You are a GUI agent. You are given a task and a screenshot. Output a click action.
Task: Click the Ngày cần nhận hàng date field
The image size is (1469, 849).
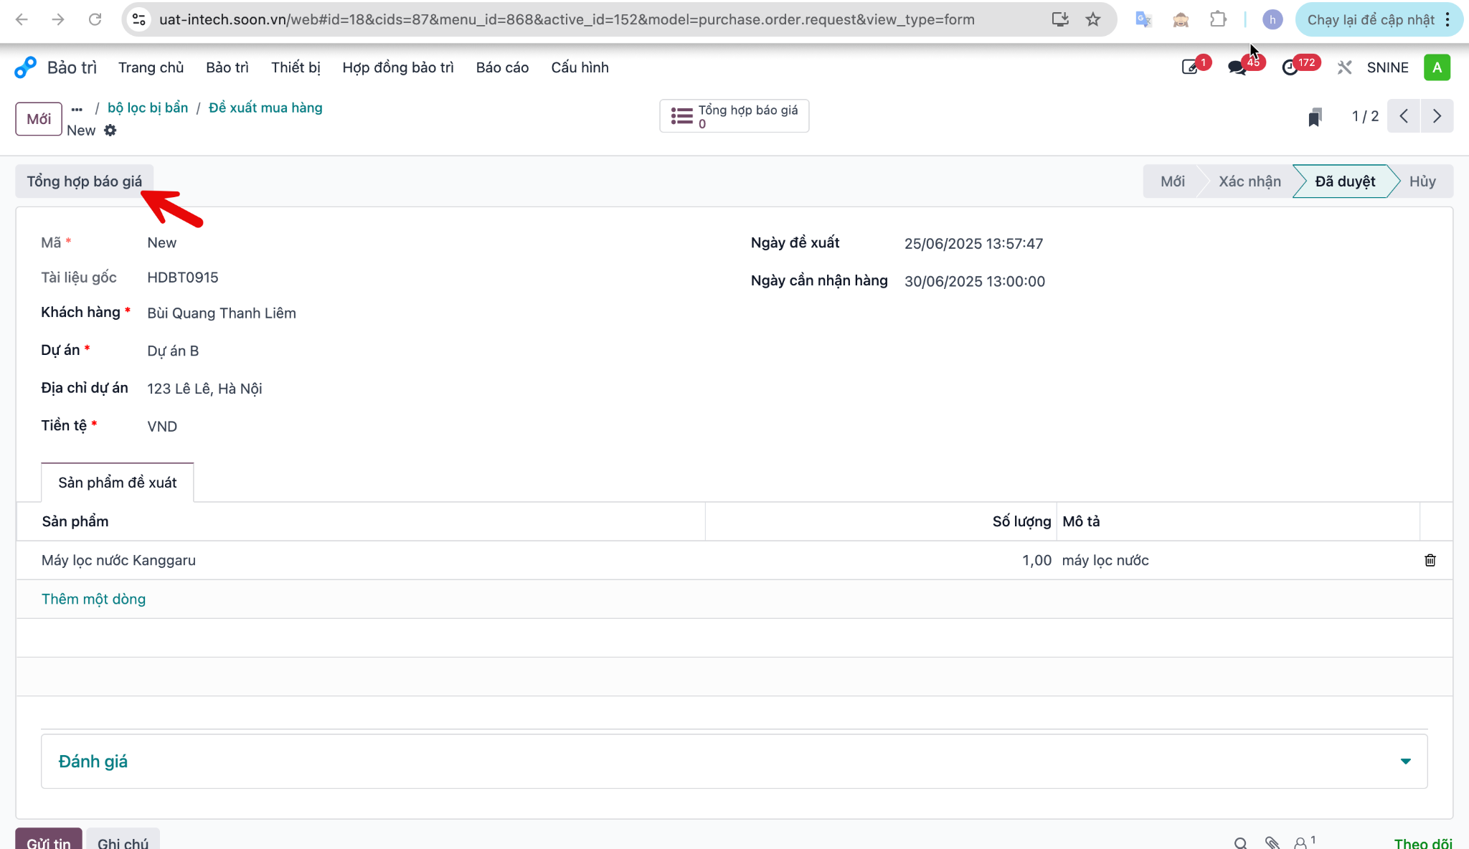pyautogui.click(x=974, y=281)
